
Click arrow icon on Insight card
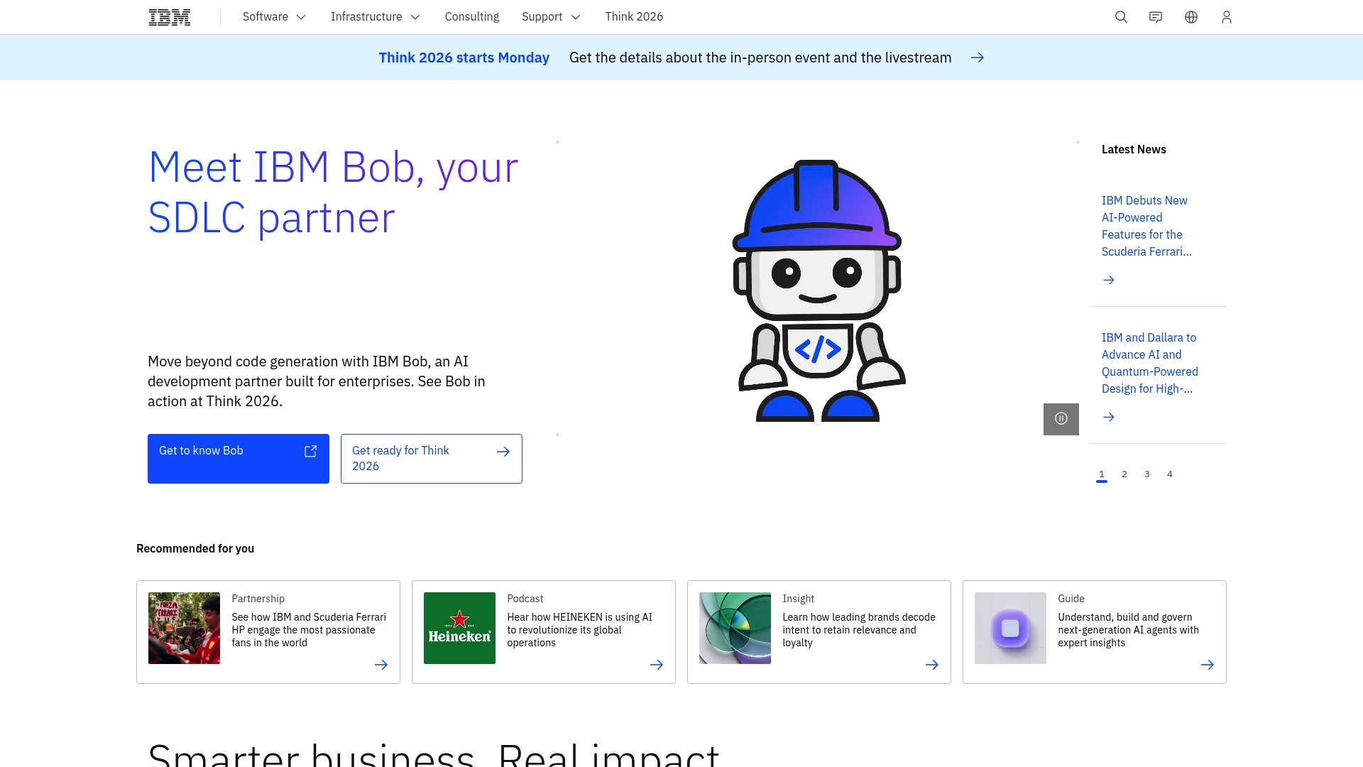pyautogui.click(x=932, y=665)
